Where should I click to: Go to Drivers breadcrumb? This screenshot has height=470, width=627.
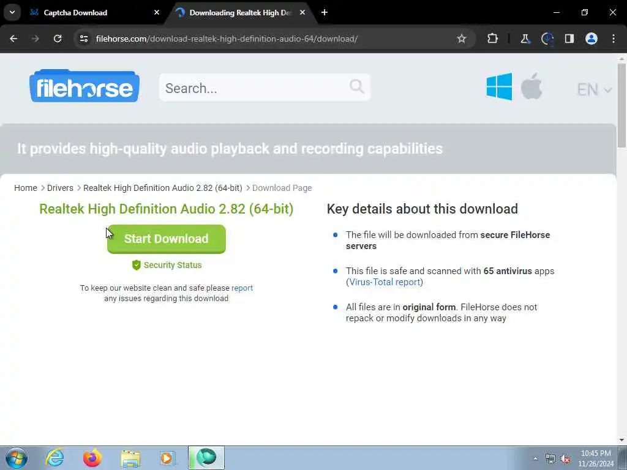(x=60, y=188)
